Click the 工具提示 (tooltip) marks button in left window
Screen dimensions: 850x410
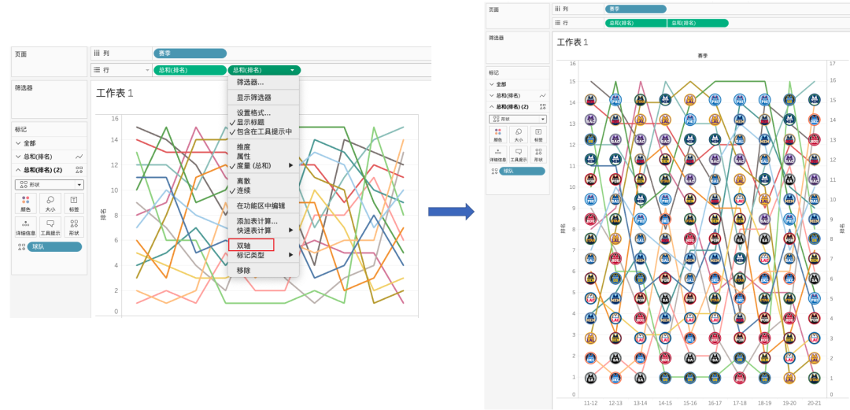pos(50,227)
